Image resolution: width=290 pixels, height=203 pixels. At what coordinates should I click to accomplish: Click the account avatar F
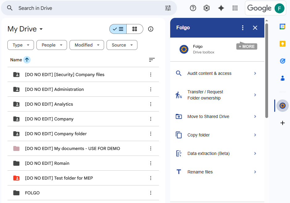point(279,8)
